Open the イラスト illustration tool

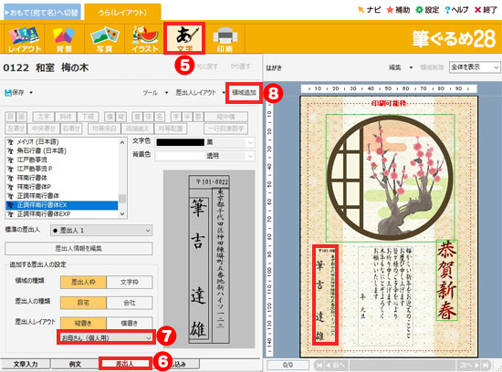click(x=145, y=38)
